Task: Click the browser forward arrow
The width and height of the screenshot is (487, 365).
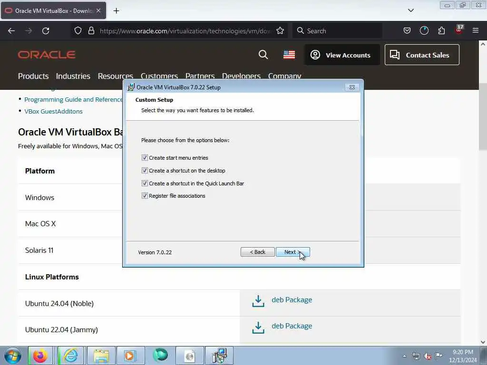Action: click(x=29, y=31)
